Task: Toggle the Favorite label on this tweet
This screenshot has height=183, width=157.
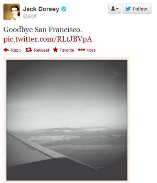Action: pos(67,50)
